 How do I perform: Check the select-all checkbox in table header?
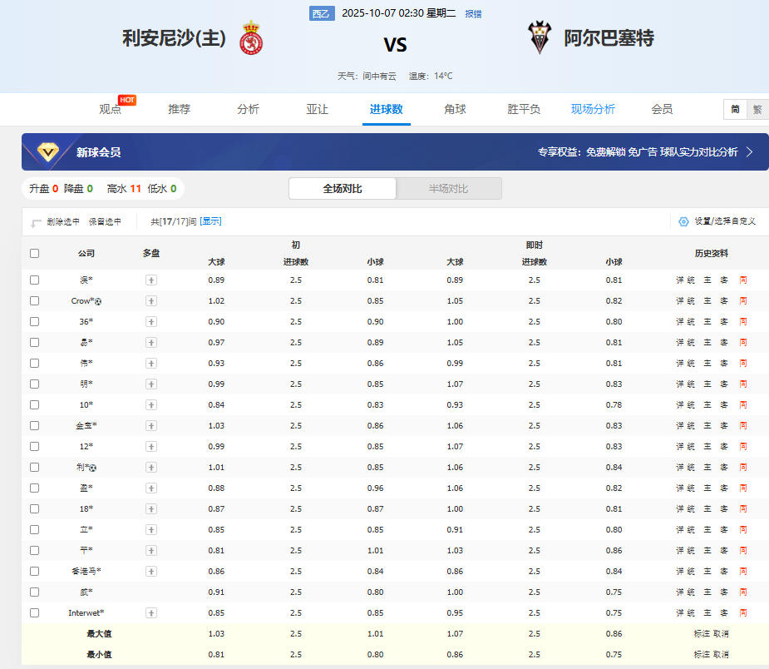34,253
